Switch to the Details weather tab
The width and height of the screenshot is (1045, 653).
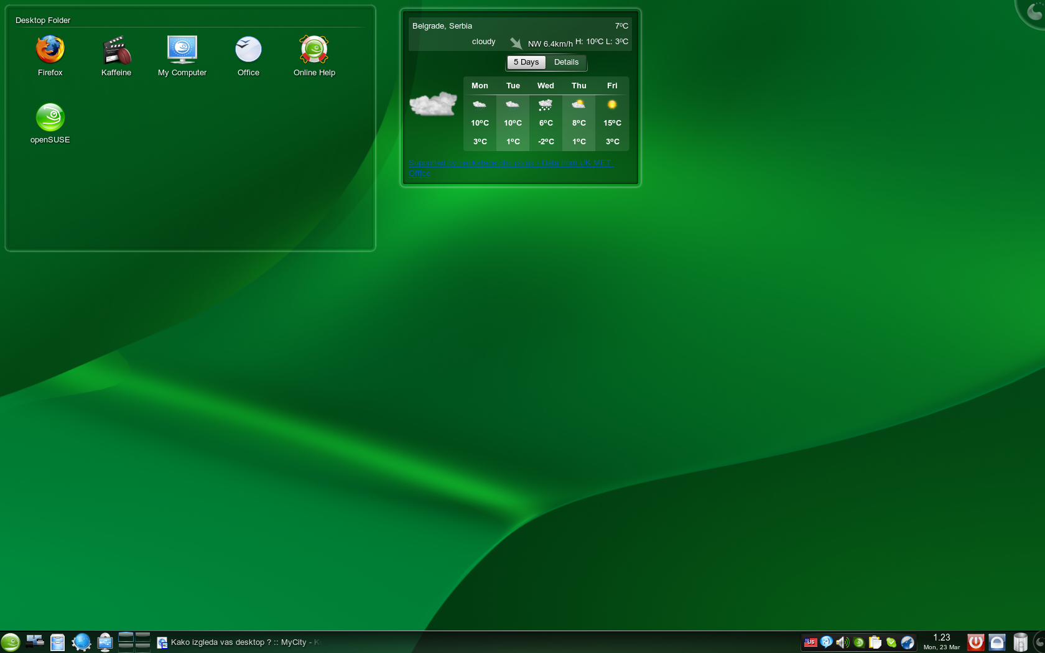click(x=566, y=62)
